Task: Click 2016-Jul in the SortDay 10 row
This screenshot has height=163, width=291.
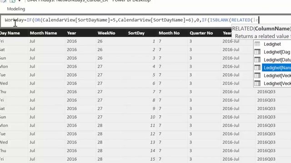Action: (x=231, y=117)
